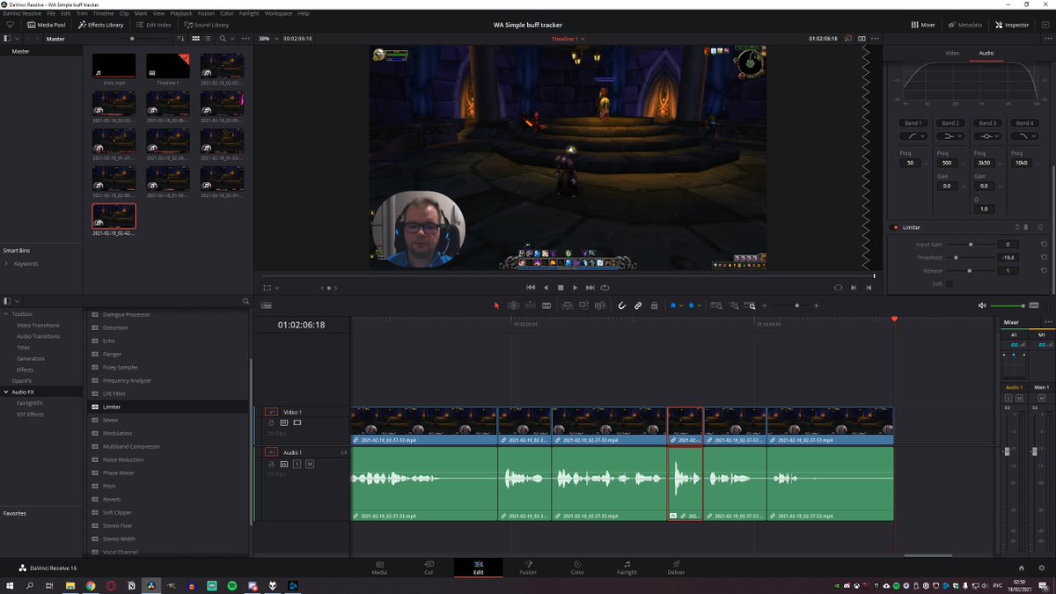Open the viewer zoom 38% dropdown
This screenshot has height=594, width=1056.
[267, 39]
